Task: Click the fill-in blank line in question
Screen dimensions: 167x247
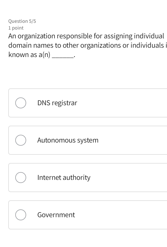Action: click(x=62, y=55)
